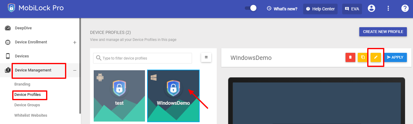Open the three-dot more options menu

pyautogui.click(x=388, y=9)
